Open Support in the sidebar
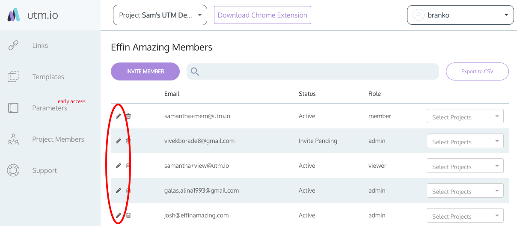This screenshot has width=517, height=226. (45, 170)
